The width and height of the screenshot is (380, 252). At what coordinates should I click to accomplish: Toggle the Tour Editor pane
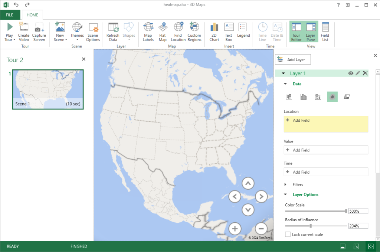297,32
